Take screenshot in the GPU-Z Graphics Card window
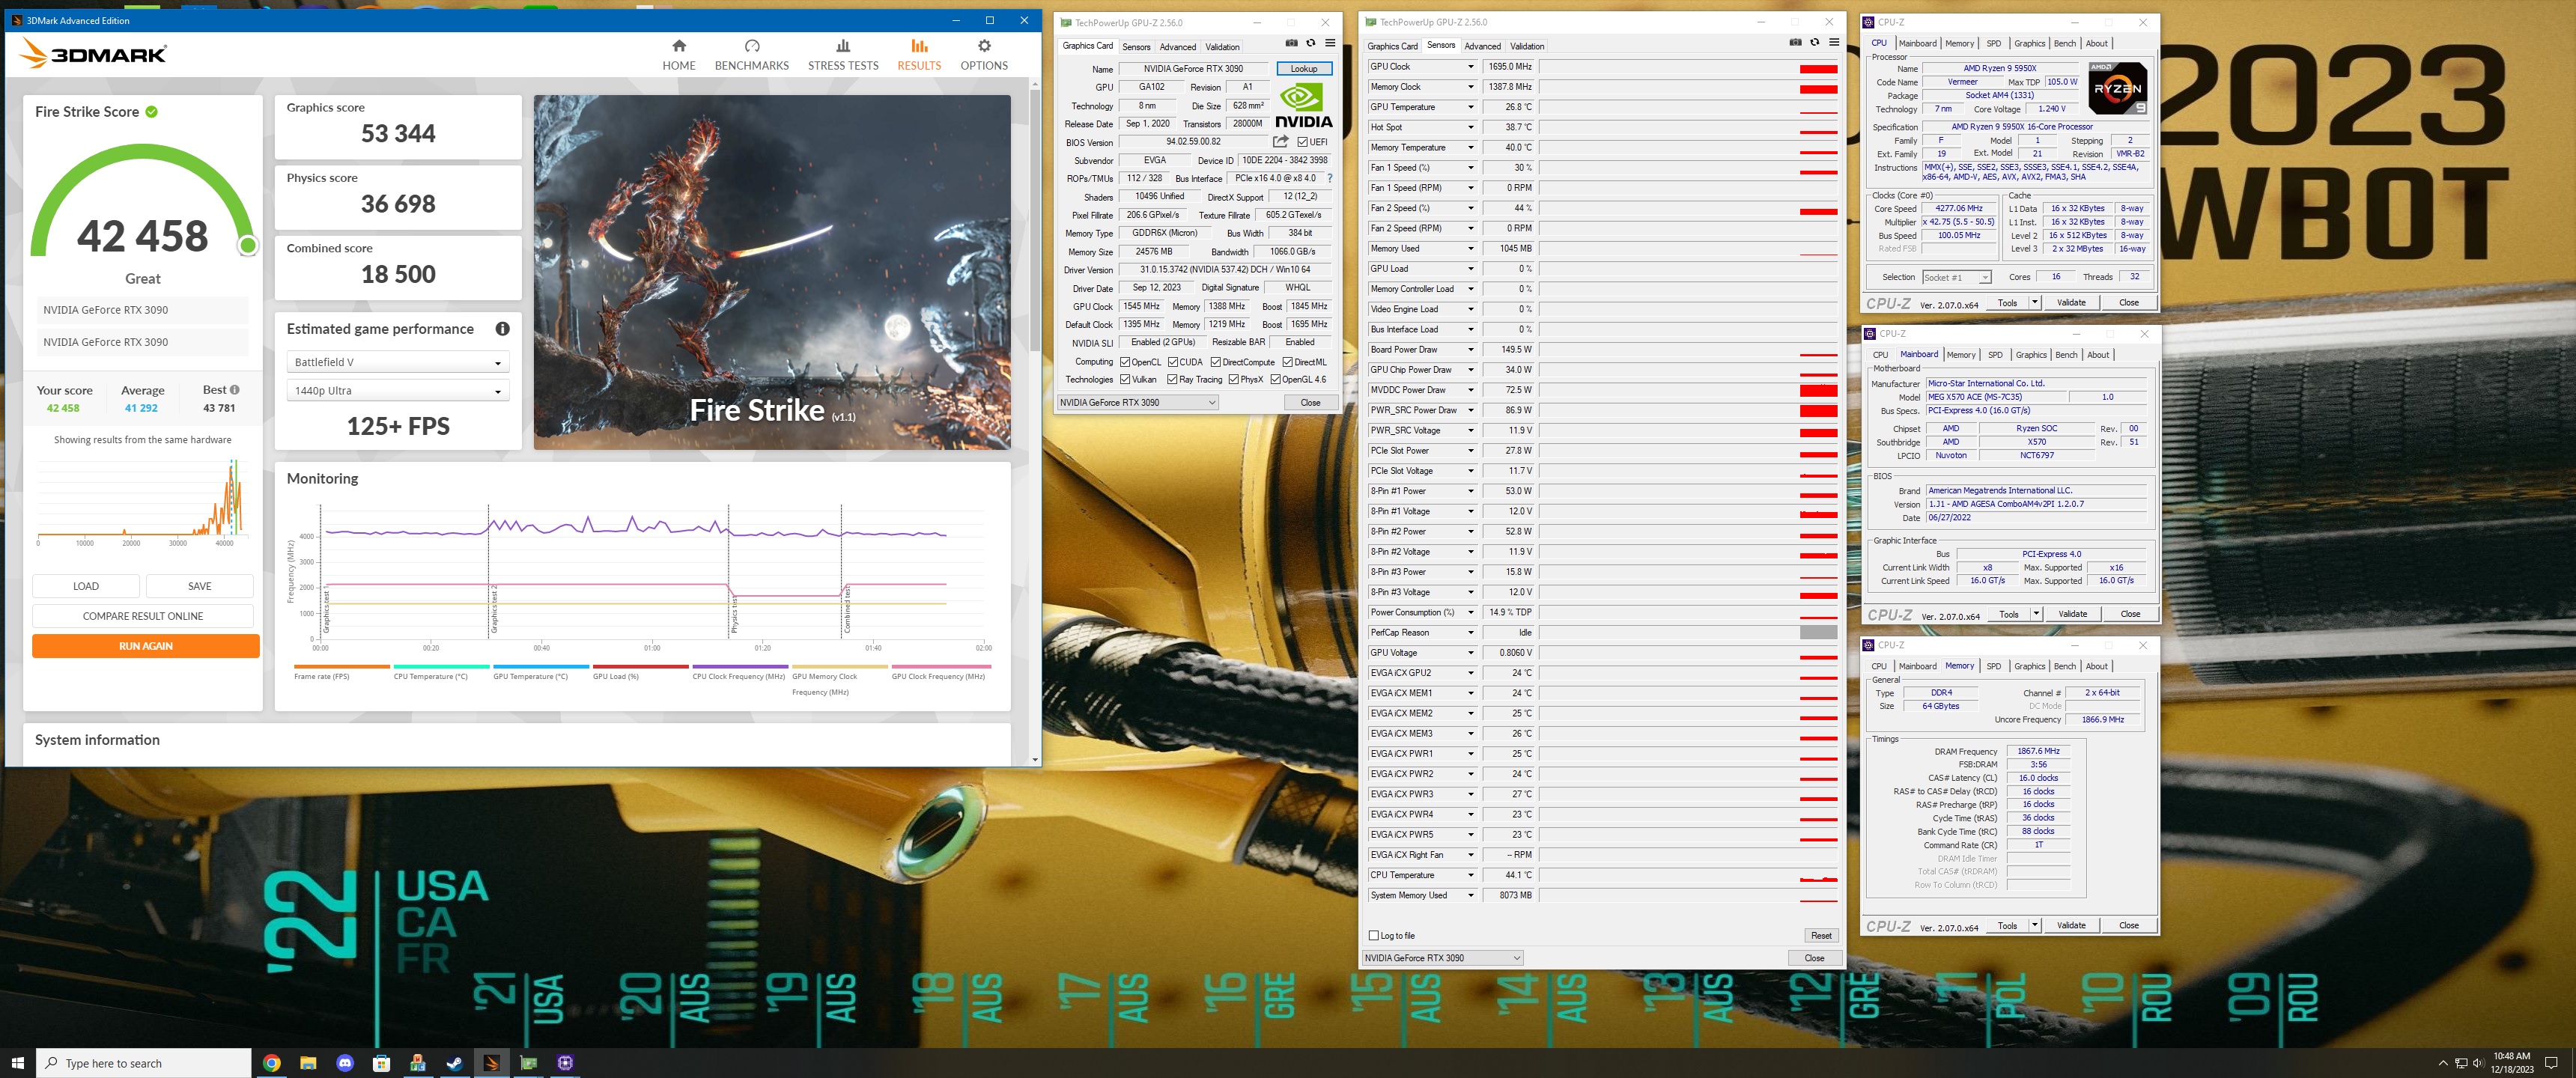Viewport: 2576px width, 1078px height. (1291, 43)
